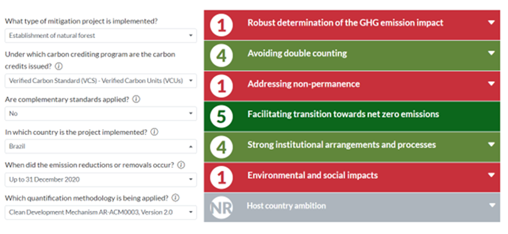Expand Environmental and social impacts arrow
Viewport: 508px width, 234px height.
[491, 175]
